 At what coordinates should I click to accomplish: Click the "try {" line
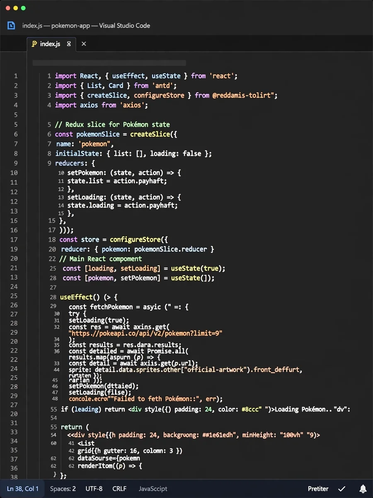coord(77,313)
